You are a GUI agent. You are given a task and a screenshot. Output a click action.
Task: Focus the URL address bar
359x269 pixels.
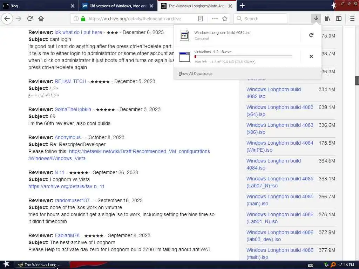(135, 19)
